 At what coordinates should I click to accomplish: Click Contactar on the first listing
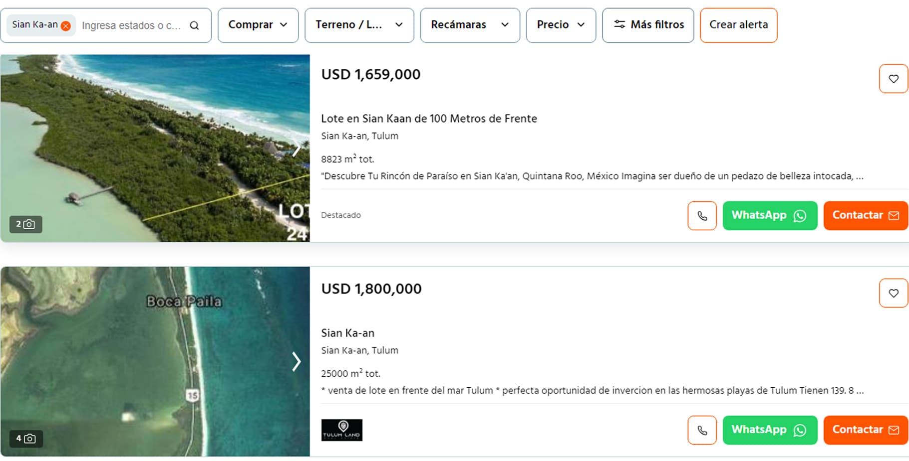click(865, 216)
